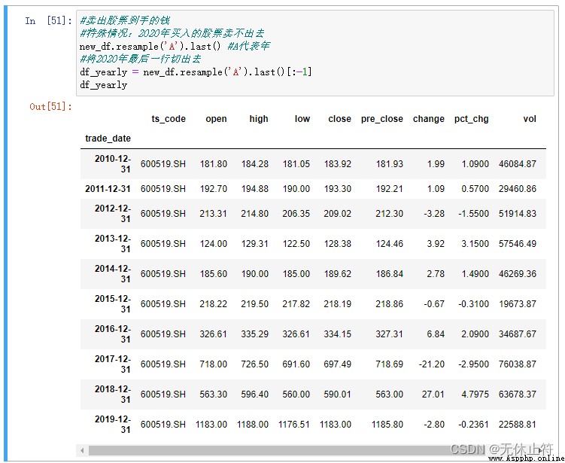Click the high value 1188.00
The image size is (565, 463).
(x=253, y=425)
